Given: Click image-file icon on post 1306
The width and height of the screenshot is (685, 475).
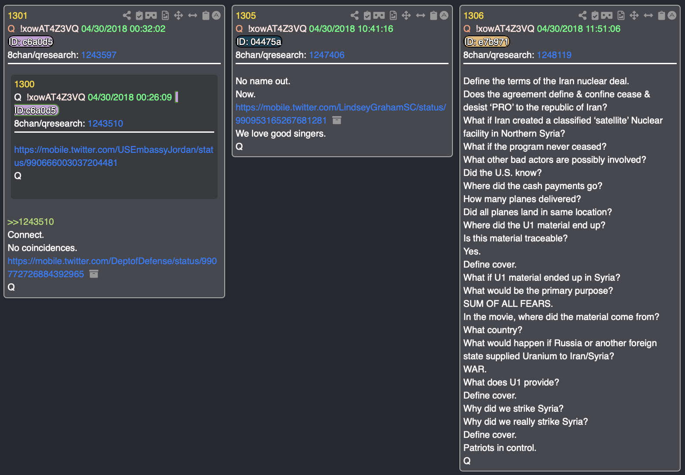Looking at the screenshot, I should (621, 16).
